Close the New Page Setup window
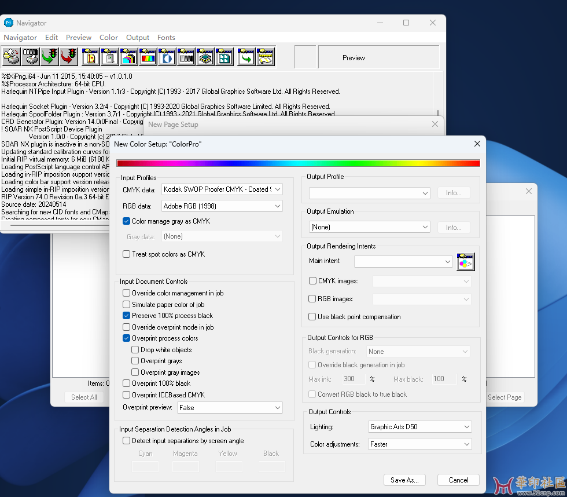567x497 pixels. pyautogui.click(x=435, y=124)
